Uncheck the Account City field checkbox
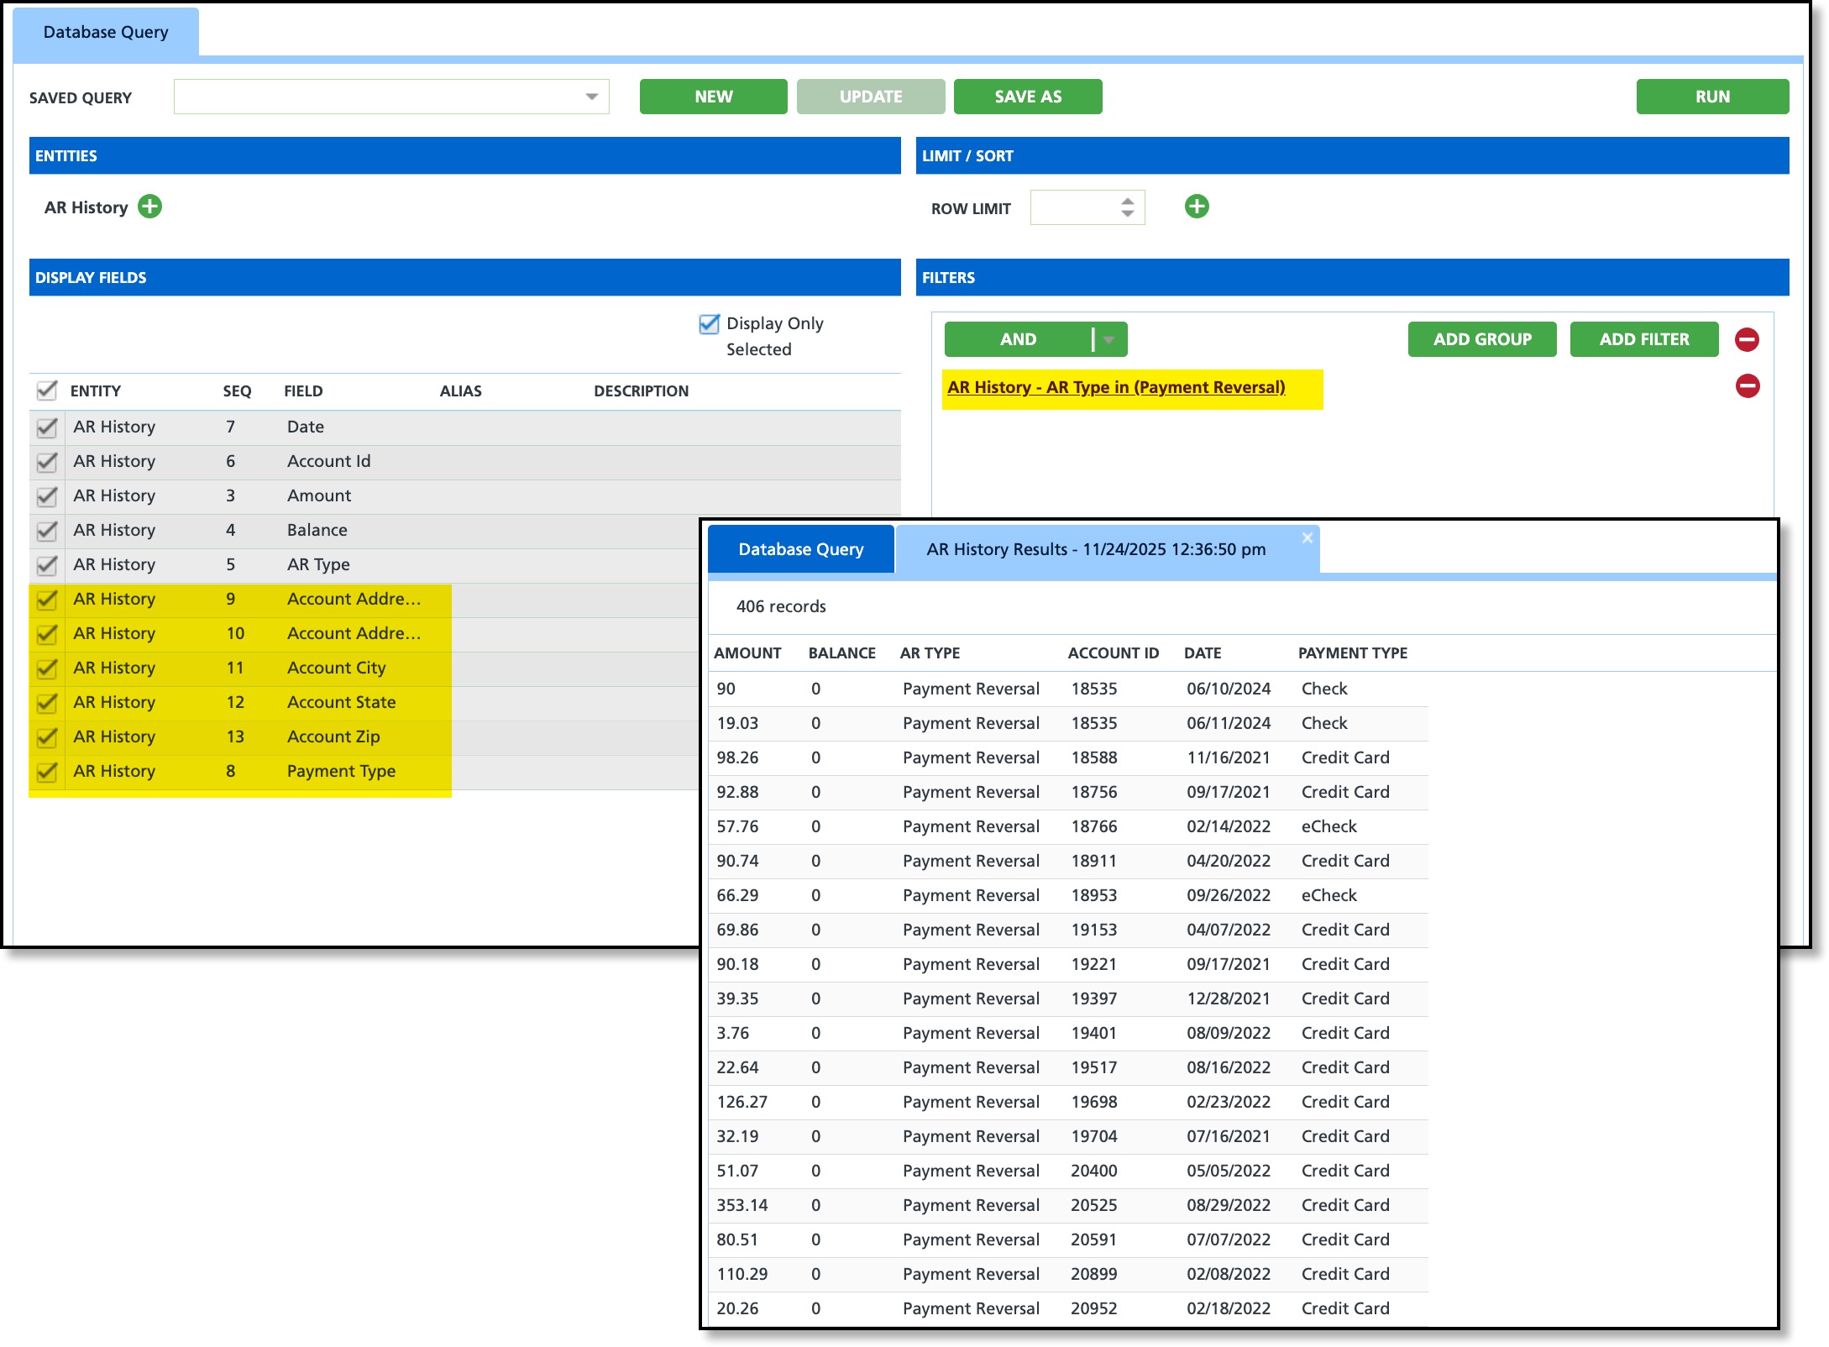The height and width of the screenshot is (1347, 1829). 47,668
